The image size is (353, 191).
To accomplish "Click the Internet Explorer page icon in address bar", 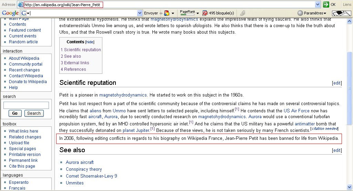I will point(20,4).
